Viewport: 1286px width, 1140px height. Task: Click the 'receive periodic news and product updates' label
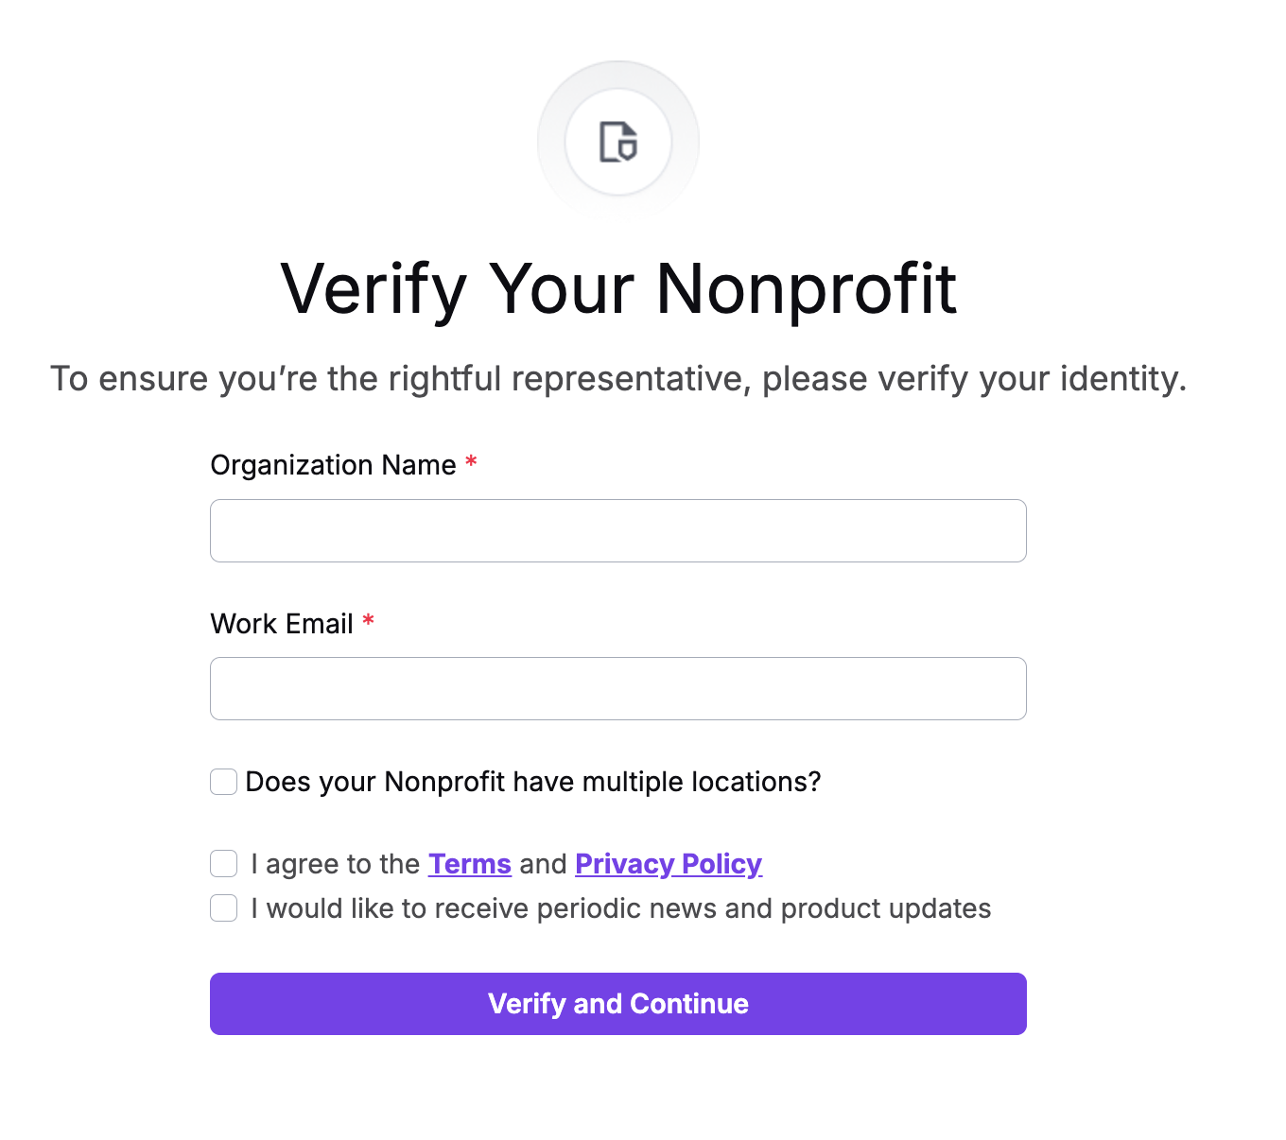pos(713,908)
